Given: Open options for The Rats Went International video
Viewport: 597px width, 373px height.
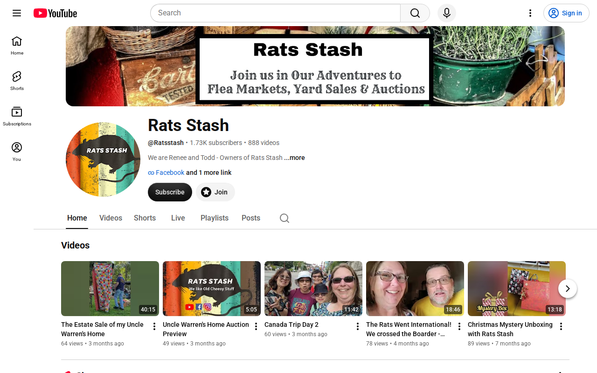Looking at the screenshot, I should pyautogui.click(x=459, y=326).
